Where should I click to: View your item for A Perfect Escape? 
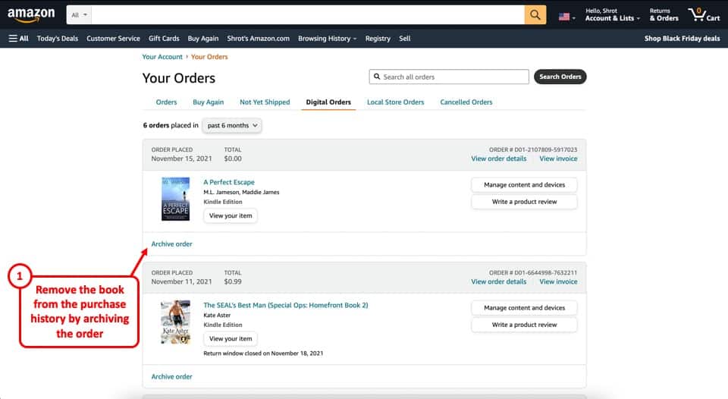click(231, 215)
